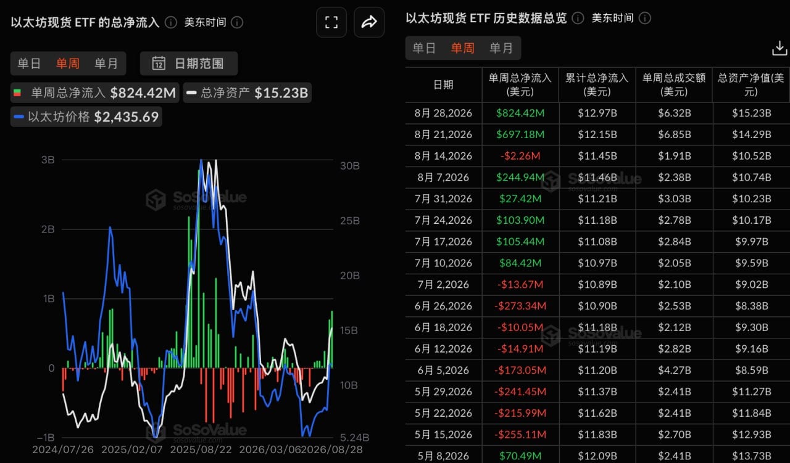
Task: Click the $4.27B weekly volume cell
Action: point(674,371)
